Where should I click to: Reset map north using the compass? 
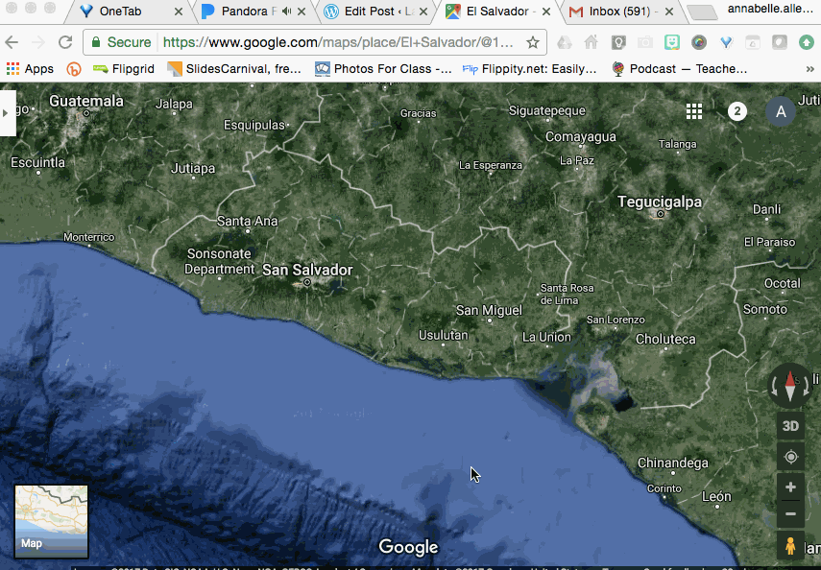tap(789, 385)
